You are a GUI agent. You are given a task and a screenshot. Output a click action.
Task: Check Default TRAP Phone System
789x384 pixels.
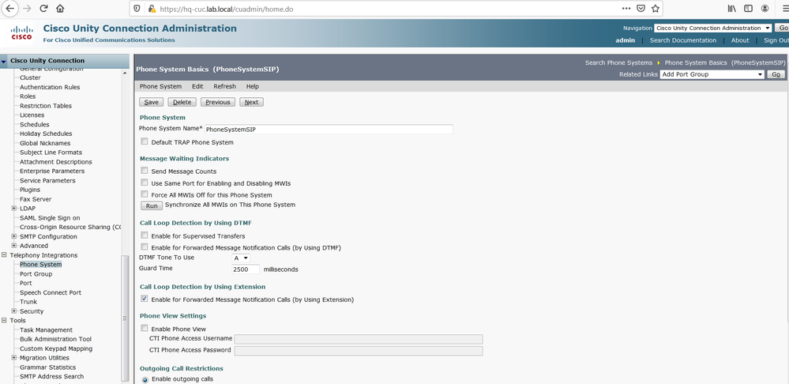point(145,141)
